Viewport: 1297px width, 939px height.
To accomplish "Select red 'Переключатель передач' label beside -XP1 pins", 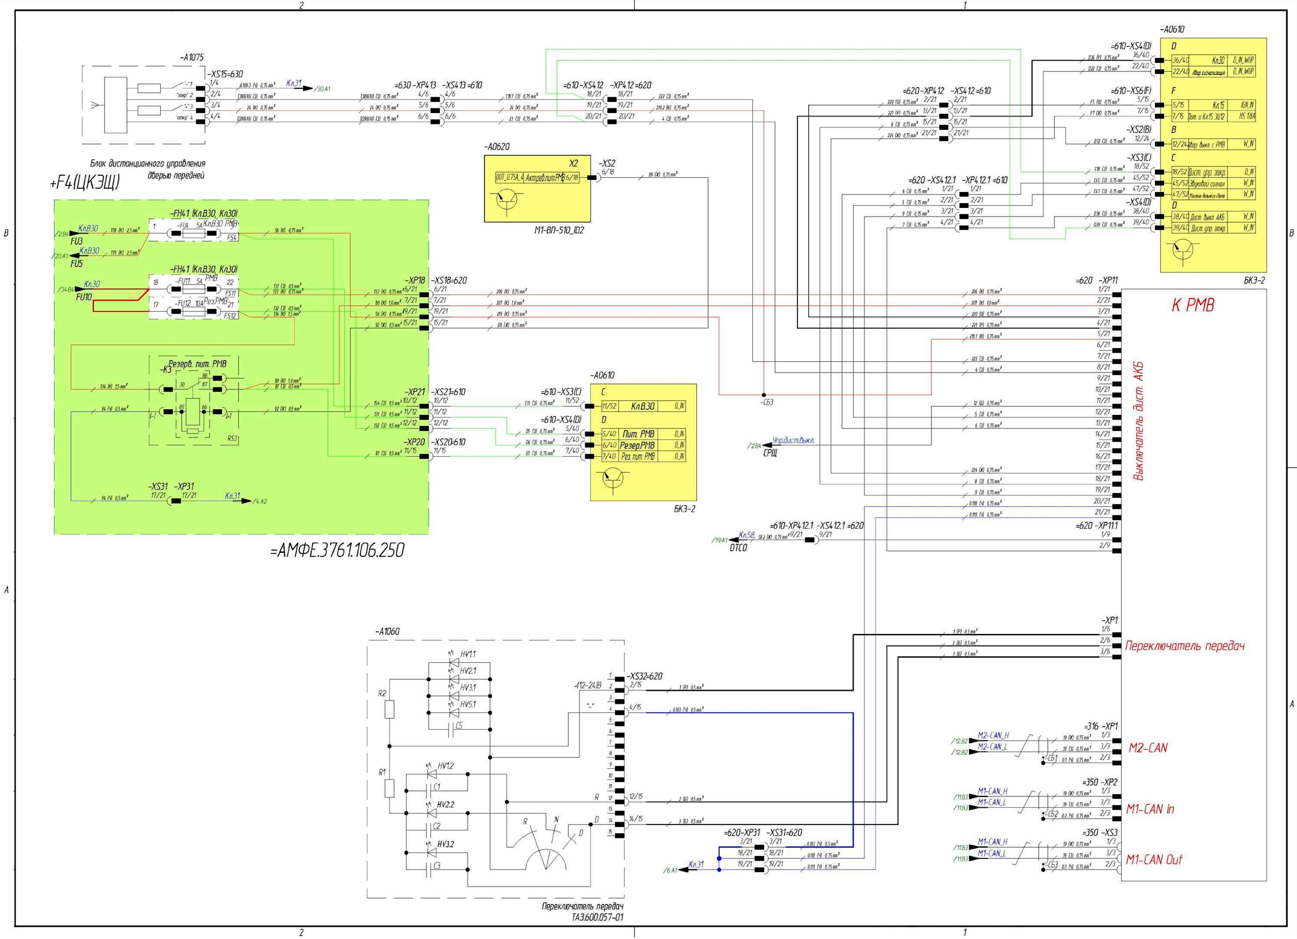I will [x=1185, y=646].
